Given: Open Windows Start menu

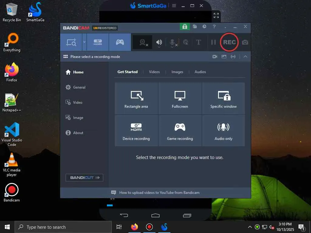Looking at the screenshot, I should 7,227.
